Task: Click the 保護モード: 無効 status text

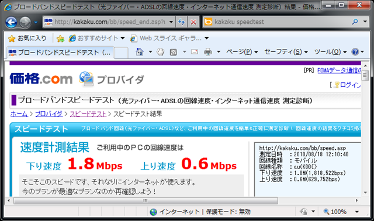Action: [228, 212]
